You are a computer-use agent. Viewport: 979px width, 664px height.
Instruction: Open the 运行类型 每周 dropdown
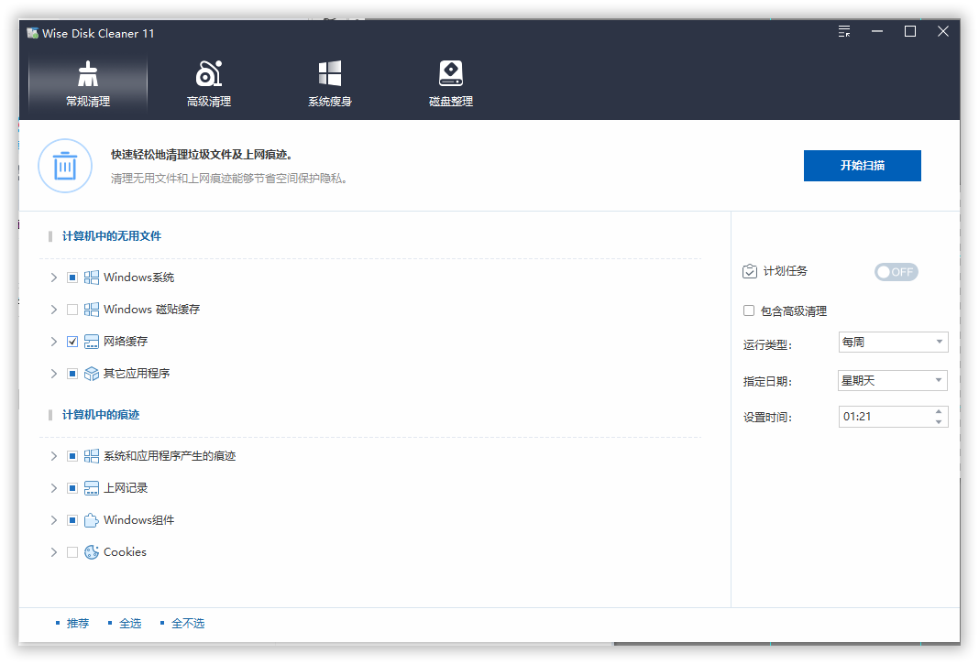point(893,342)
